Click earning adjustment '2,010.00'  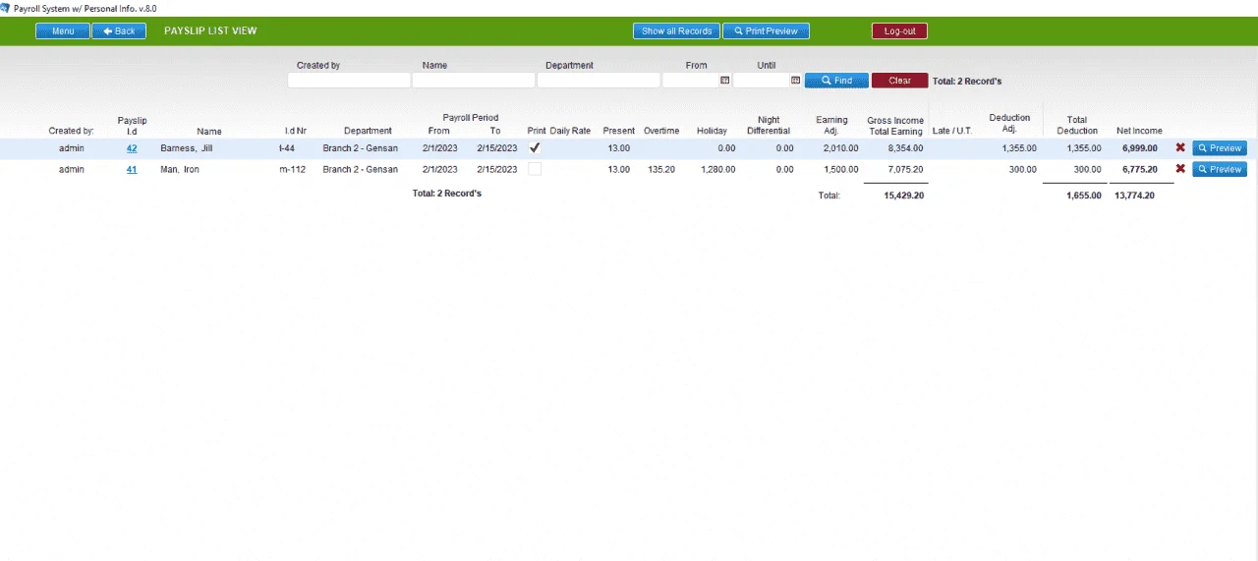click(x=840, y=148)
